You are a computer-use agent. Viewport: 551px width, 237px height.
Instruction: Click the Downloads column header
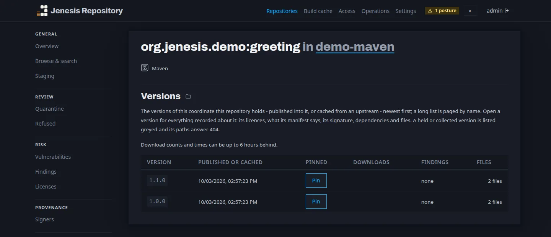point(371,162)
